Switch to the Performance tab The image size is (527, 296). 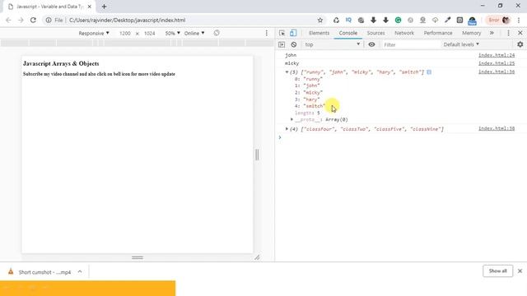pos(437,33)
